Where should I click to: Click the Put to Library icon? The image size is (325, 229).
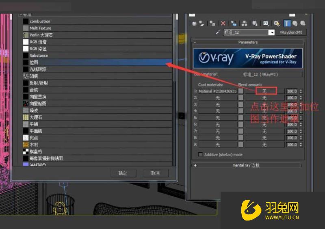255,24
